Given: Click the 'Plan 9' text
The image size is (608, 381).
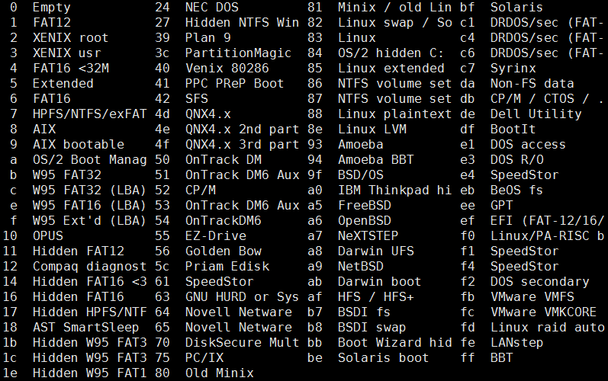Looking at the screenshot, I should (207, 38).
